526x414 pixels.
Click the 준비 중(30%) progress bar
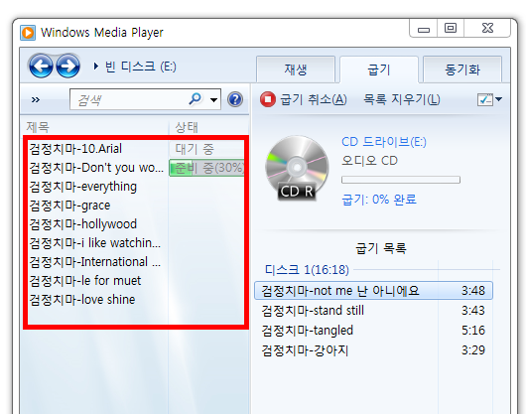coord(207,168)
